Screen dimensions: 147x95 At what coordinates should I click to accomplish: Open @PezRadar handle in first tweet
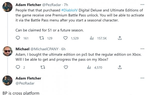point(51,5)
